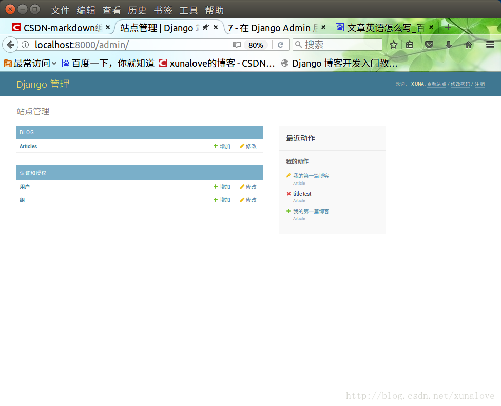The width and height of the screenshot is (501, 406).
Task: Open the 工具 menu
Action: 188,10
